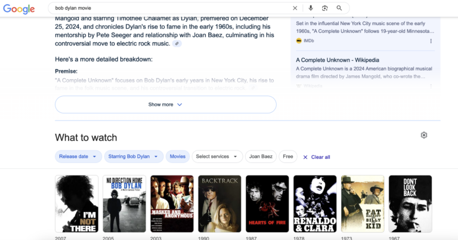This screenshot has height=240, width=458.
Task: Open the I'm Not There poster
Action: coord(76,204)
